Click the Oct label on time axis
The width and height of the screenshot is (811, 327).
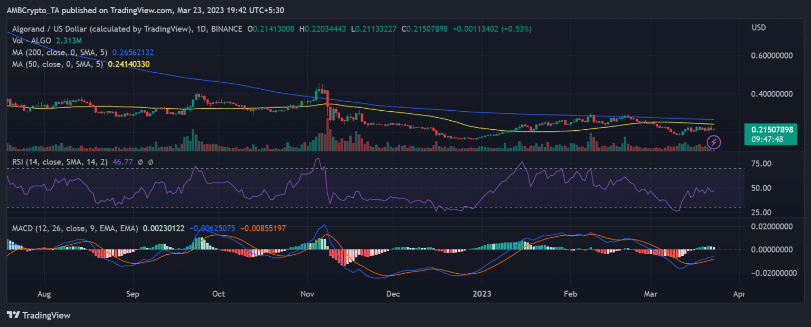218,294
